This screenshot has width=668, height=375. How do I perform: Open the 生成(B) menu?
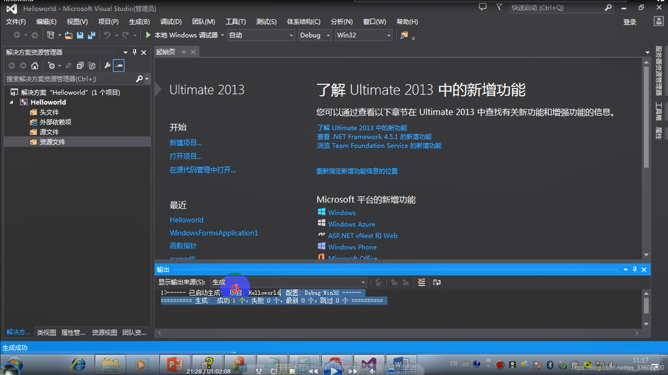(139, 22)
